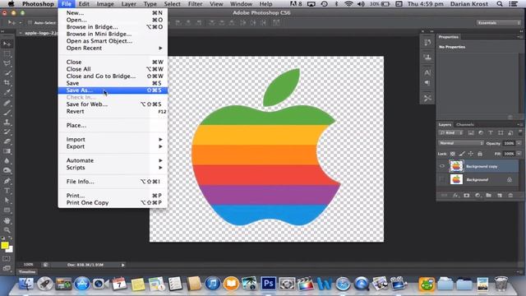Select the Zoom tool

point(7,230)
